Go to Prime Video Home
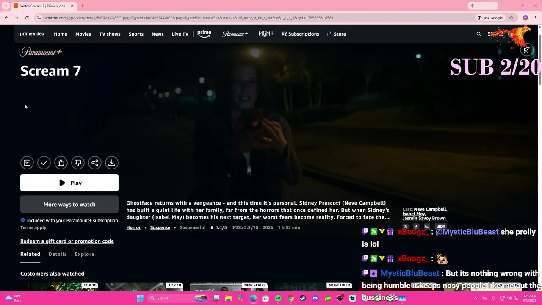The image size is (542, 305). (61, 34)
